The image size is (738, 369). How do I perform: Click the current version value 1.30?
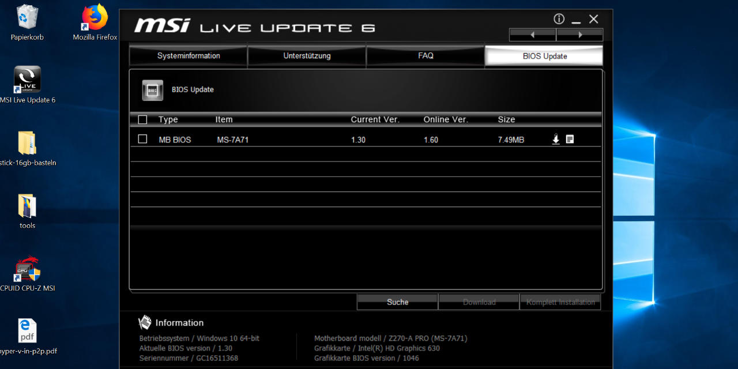pyautogui.click(x=358, y=140)
